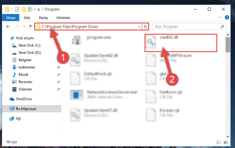
Task: Navigate back with the left arrow
Action: [8, 26]
